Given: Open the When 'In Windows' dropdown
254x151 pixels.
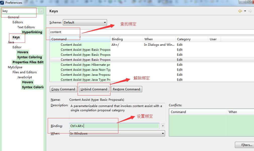Looking at the screenshot, I should pos(117,133).
